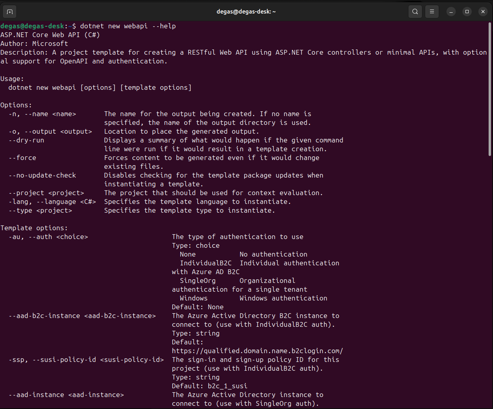This screenshot has height=409, width=493.
Task: Click the text No authentication
Action: click(274, 254)
